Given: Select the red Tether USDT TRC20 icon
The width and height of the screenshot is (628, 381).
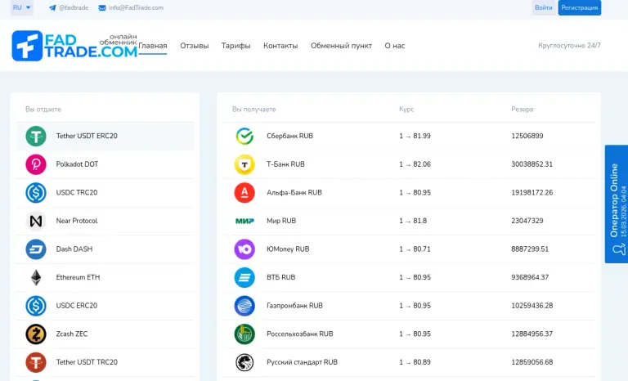Looking at the screenshot, I should (x=36, y=362).
